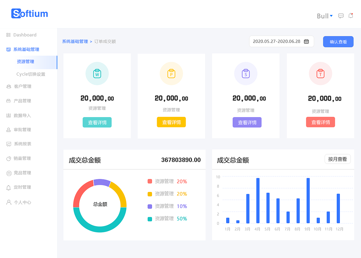Click the purple legend swatch 10%
Screen dimensions: 361x258
(150, 206)
